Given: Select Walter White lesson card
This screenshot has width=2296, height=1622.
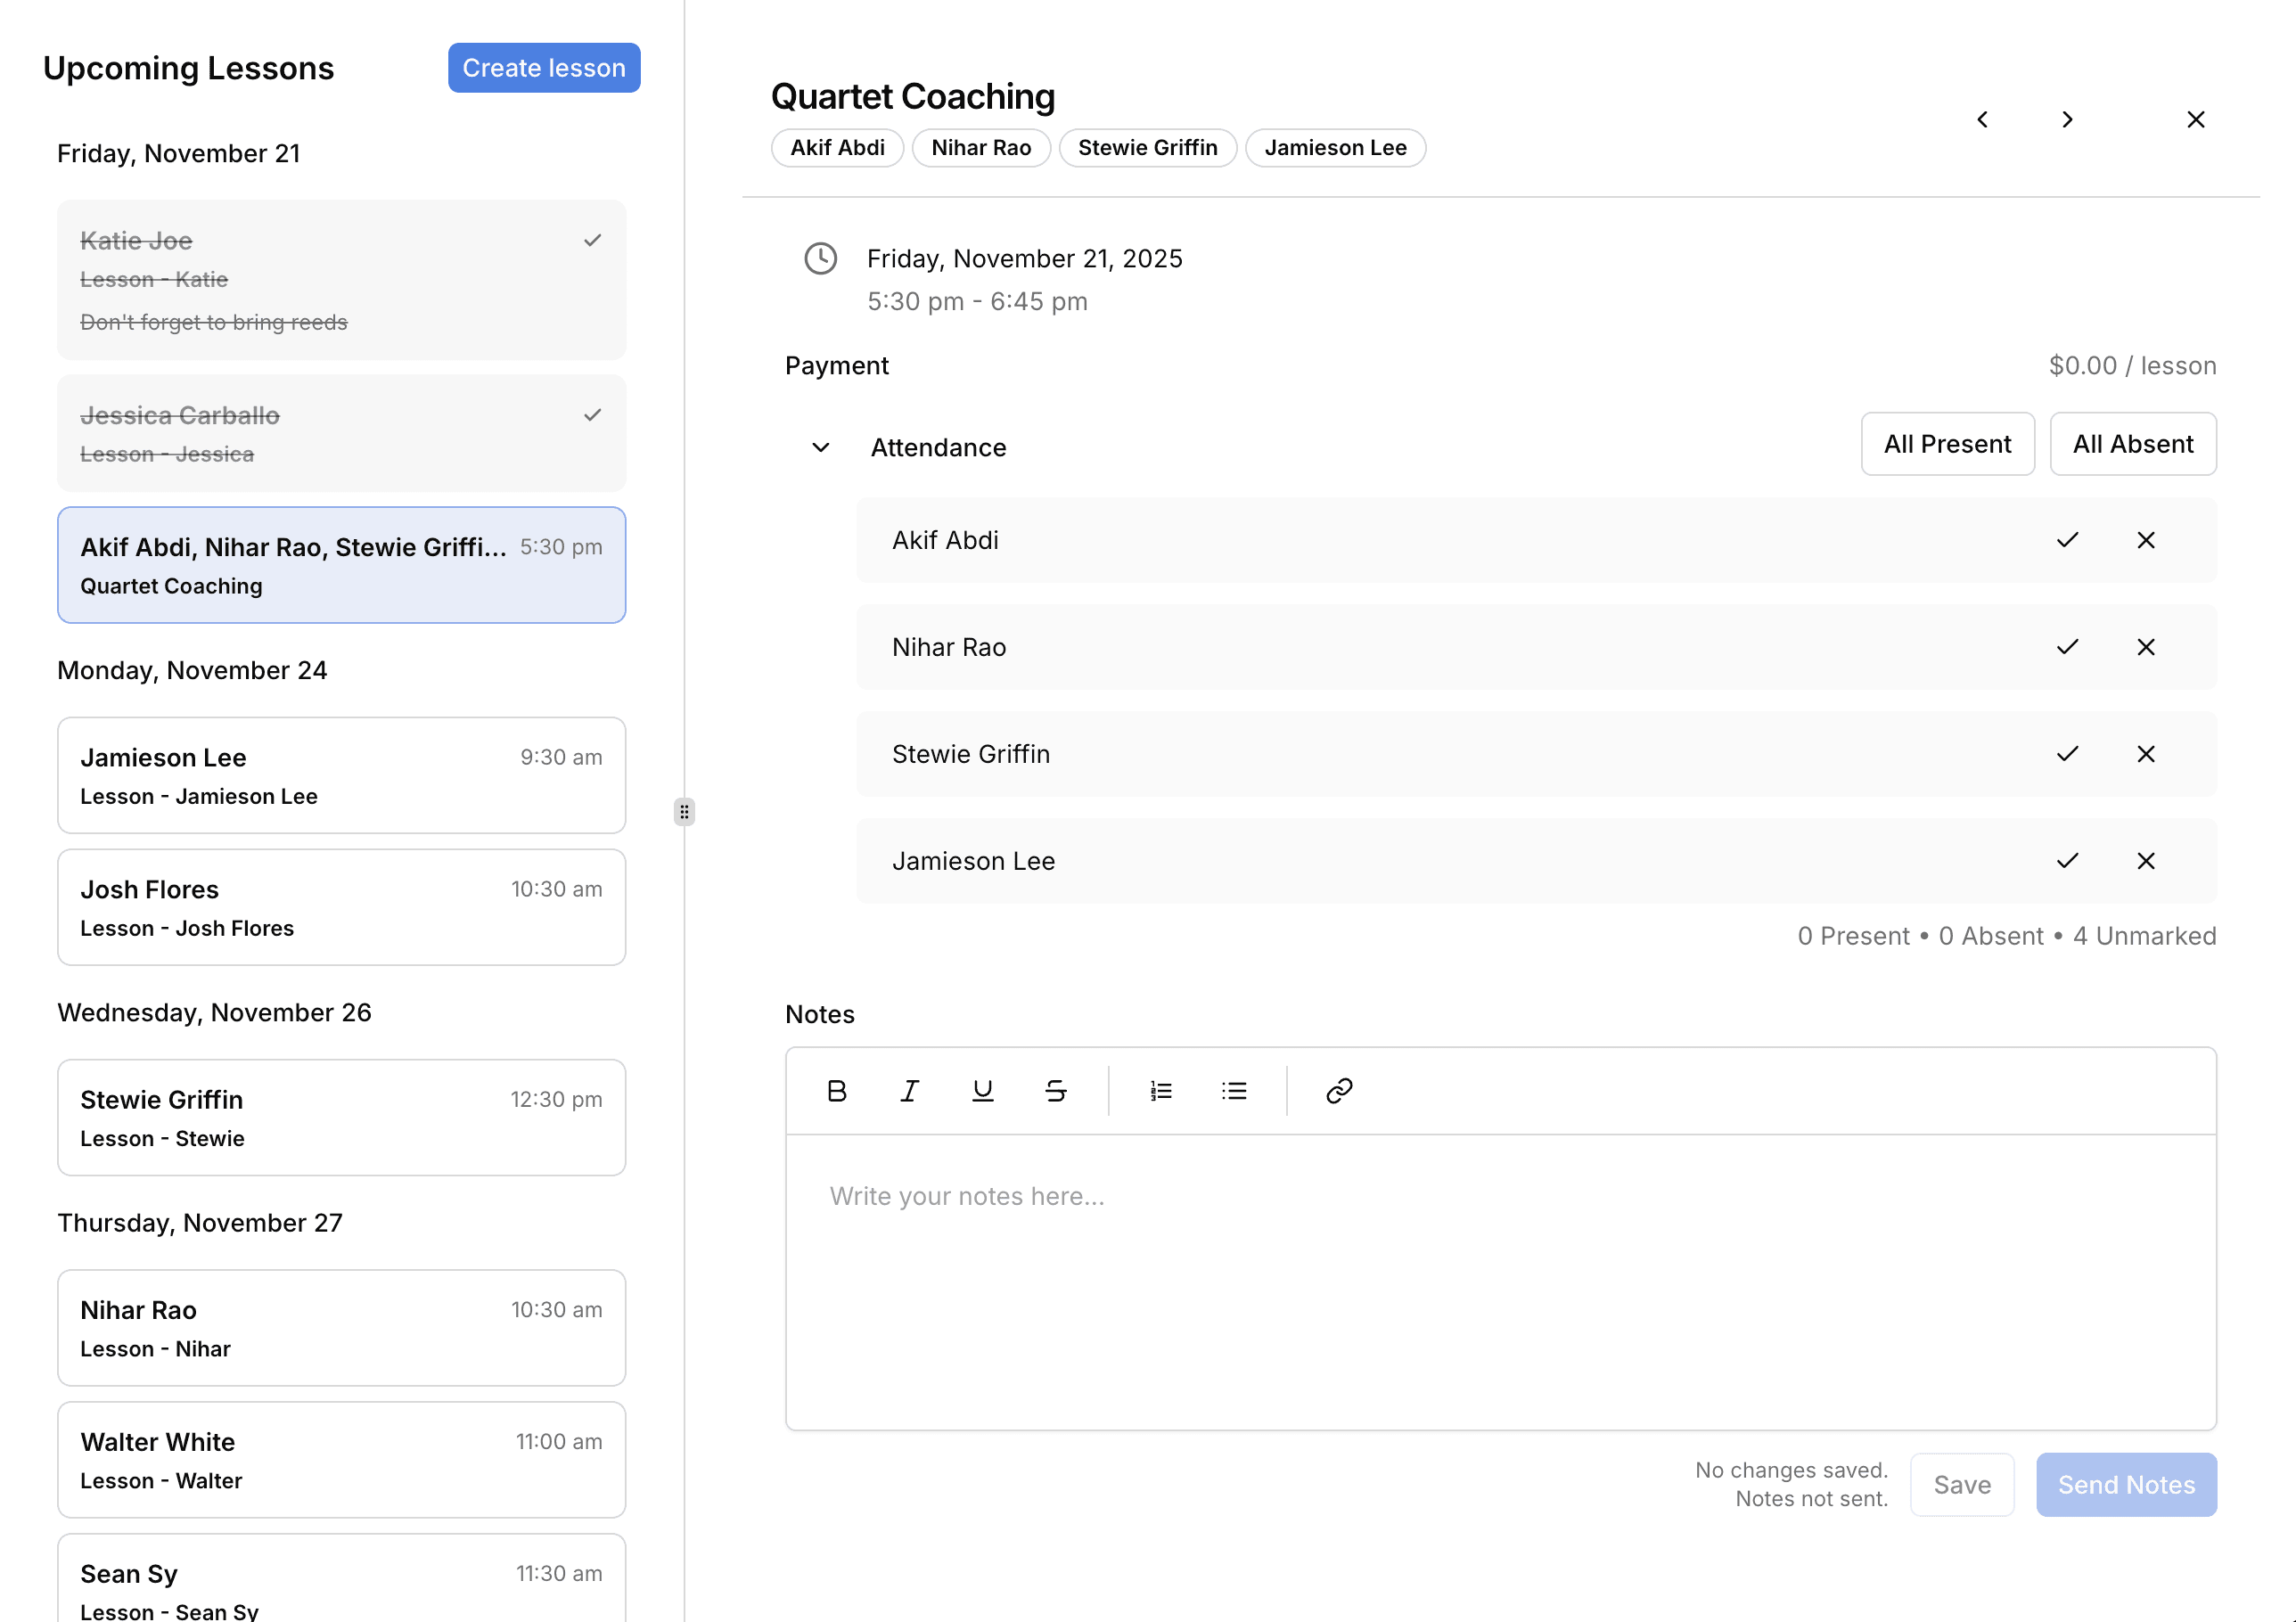Looking at the screenshot, I should pos(341,1459).
